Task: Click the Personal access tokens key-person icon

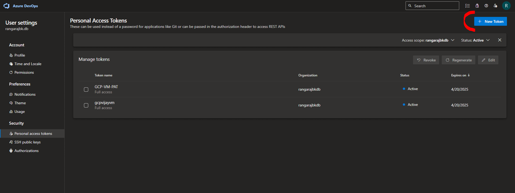Action: 11,133
